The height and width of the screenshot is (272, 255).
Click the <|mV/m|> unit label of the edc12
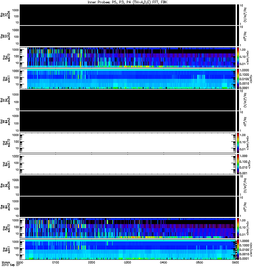point(248,228)
